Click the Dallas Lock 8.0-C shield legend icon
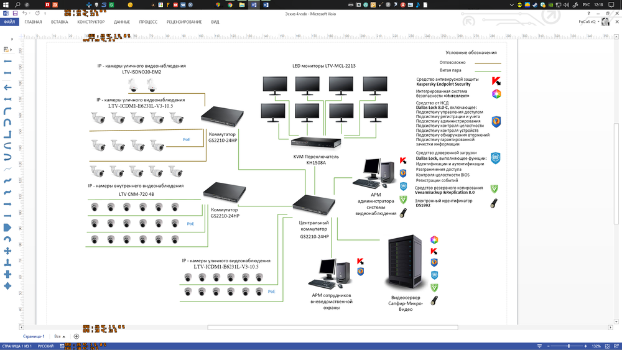This screenshot has height=350, width=622. coord(496,122)
